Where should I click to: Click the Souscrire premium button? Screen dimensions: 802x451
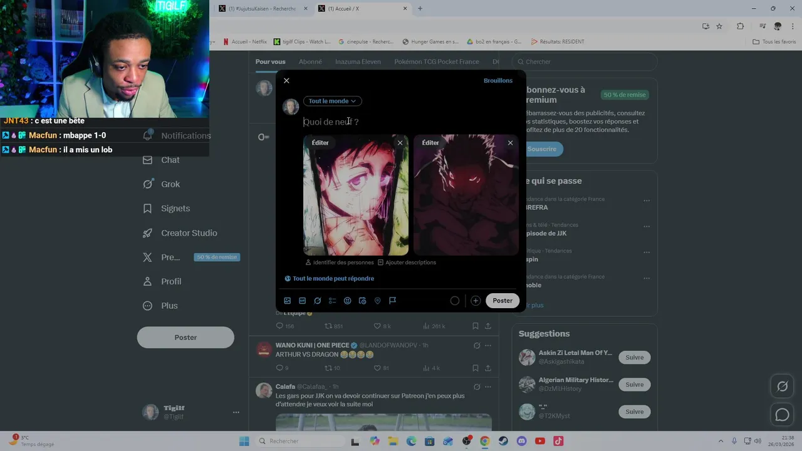(541, 149)
